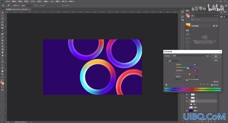Select the Zoom magnifier tool
Image resolution: width=228 pixels, height=123 pixels.
[x=2, y=74]
